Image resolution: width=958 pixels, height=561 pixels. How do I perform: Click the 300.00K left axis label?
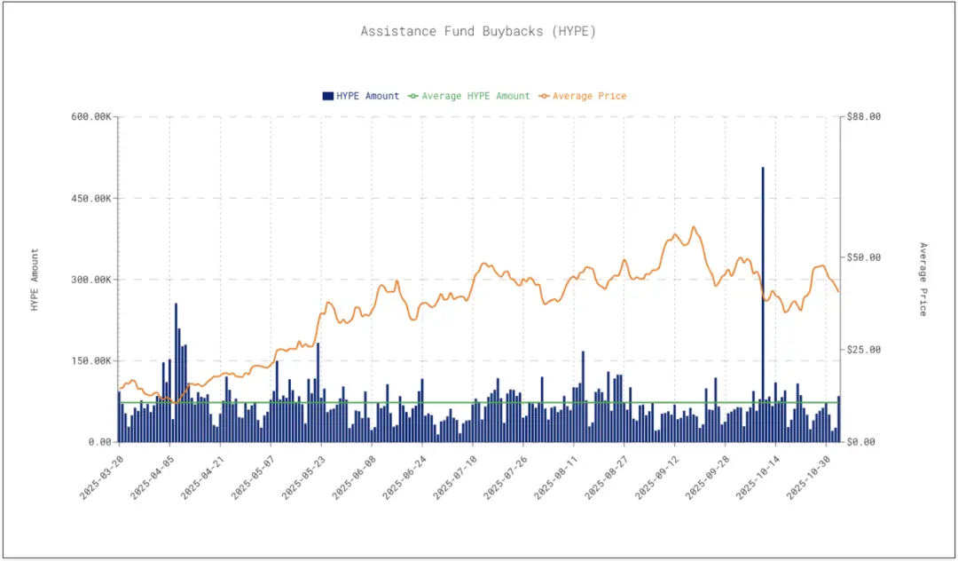click(x=90, y=280)
